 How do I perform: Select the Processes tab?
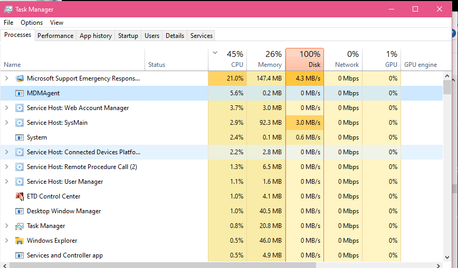17,35
